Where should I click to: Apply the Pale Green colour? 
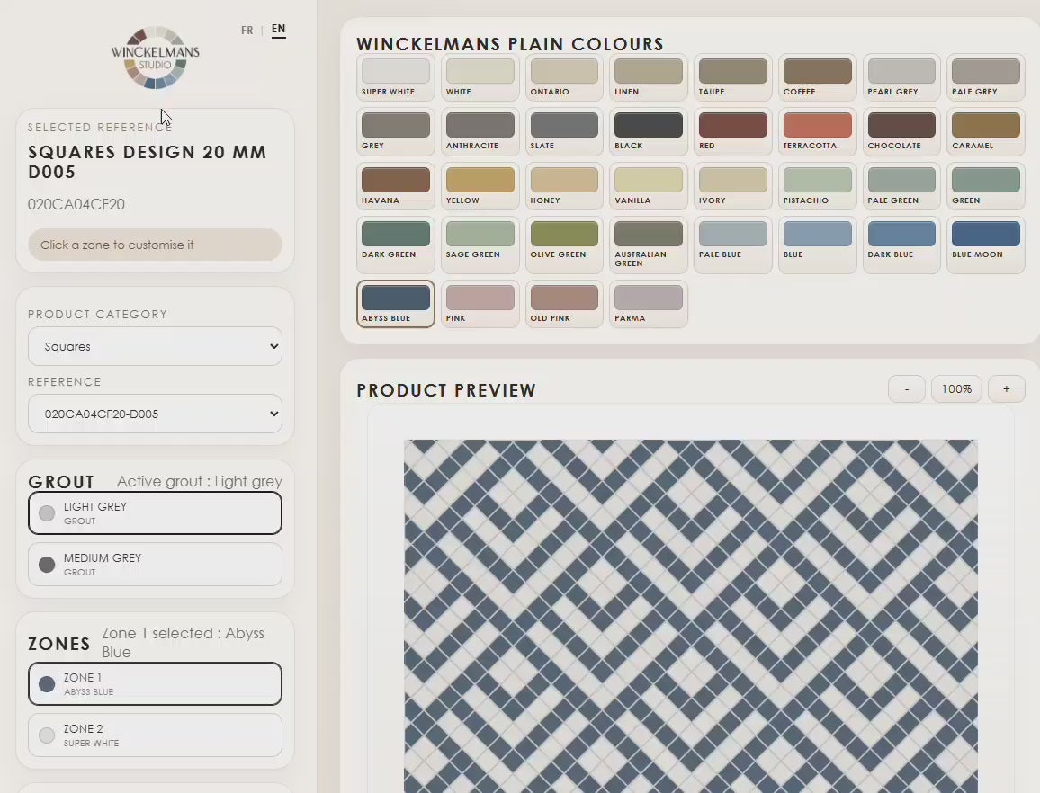(x=901, y=186)
